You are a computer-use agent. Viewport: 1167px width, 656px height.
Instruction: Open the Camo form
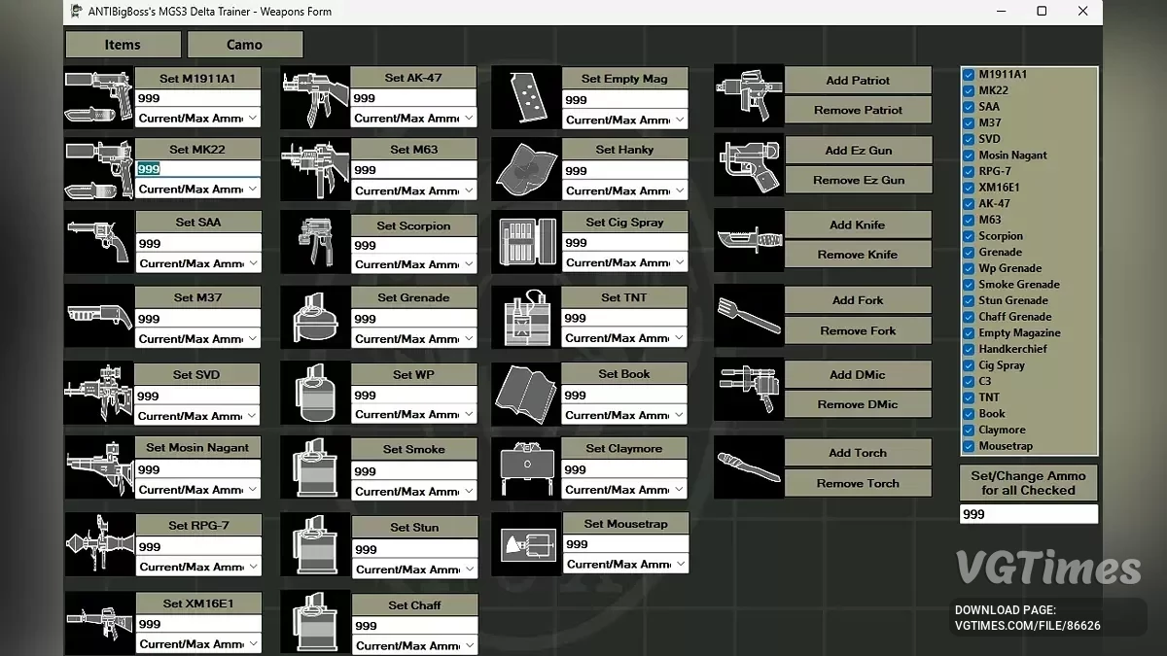244,45
